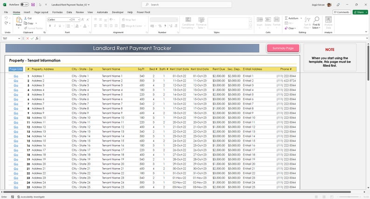
Task: Switch to the Data tab
Action: click(69, 12)
